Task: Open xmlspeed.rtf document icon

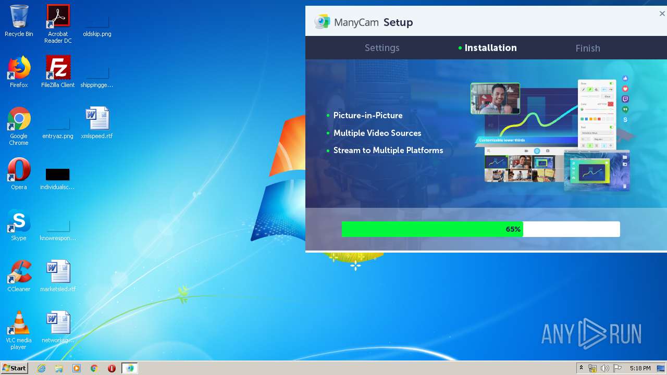Action: coord(97,123)
